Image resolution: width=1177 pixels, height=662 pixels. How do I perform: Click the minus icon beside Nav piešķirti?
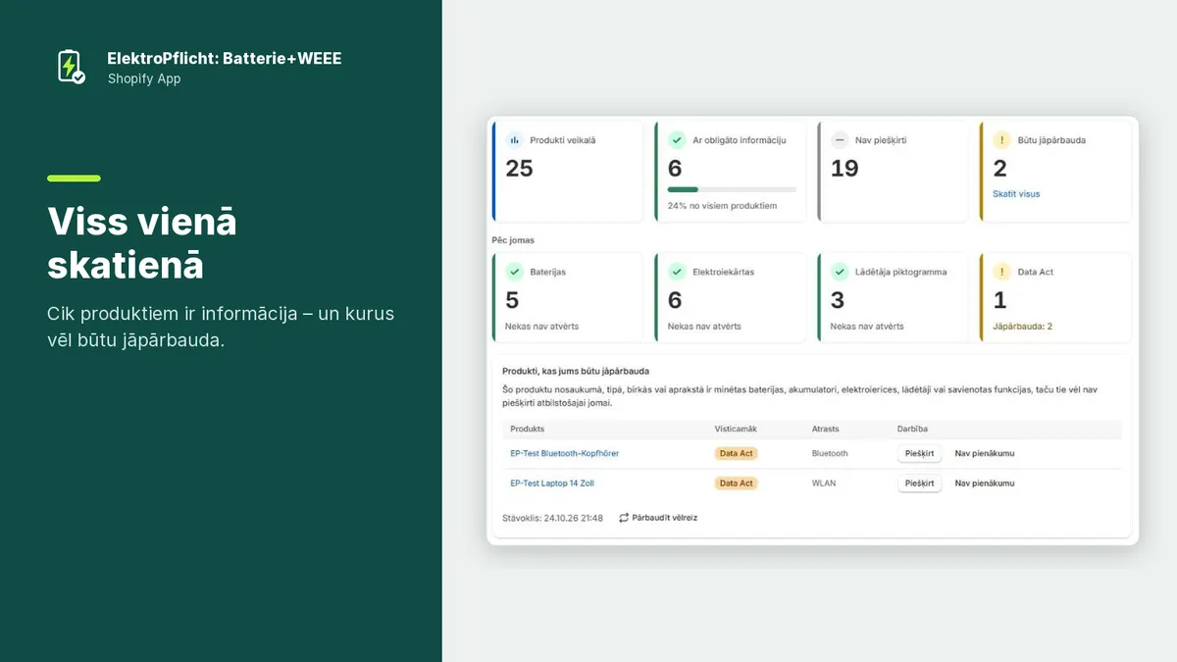[840, 140]
